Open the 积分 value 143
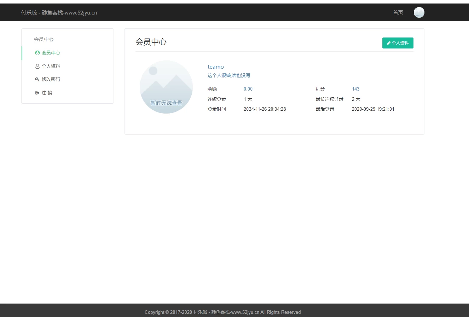Image resolution: width=469 pixels, height=317 pixels. tap(355, 89)
